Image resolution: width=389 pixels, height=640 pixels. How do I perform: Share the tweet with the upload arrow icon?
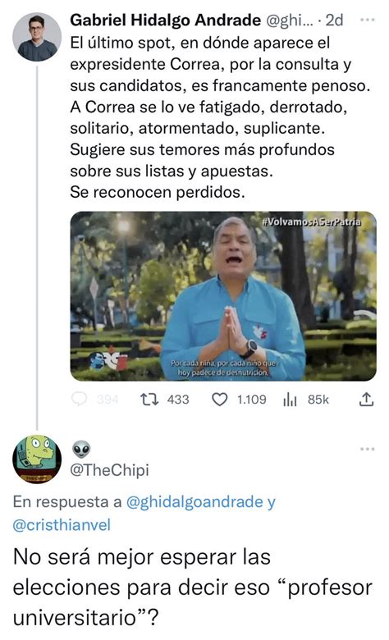coord(366,400)
